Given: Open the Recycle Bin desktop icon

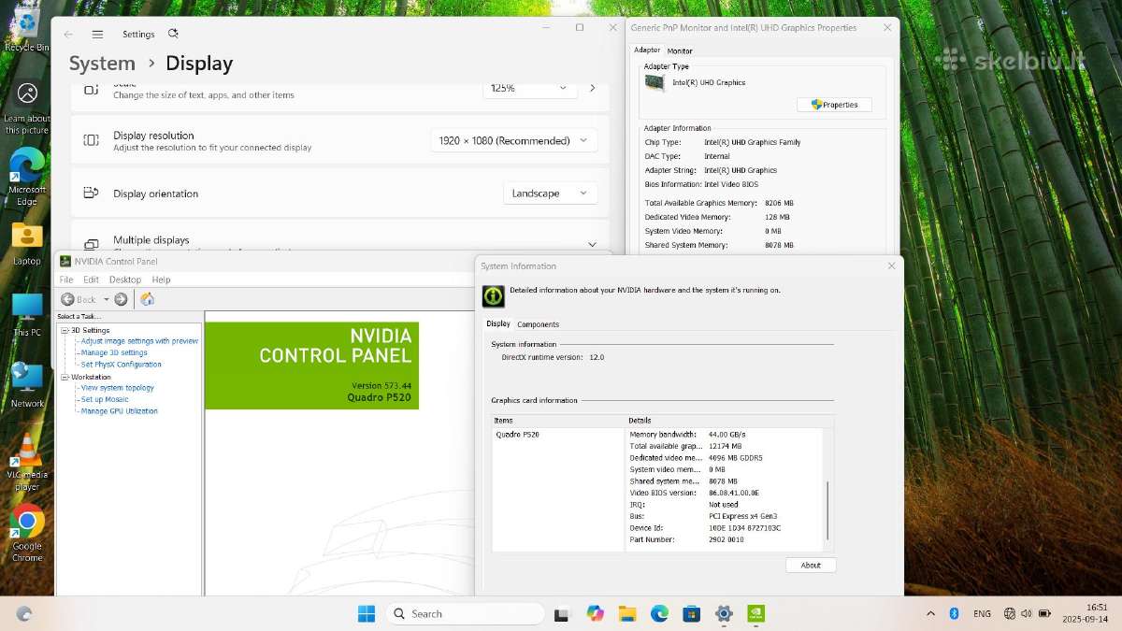Looking at the screenshot, I should [x=27, y=28].
